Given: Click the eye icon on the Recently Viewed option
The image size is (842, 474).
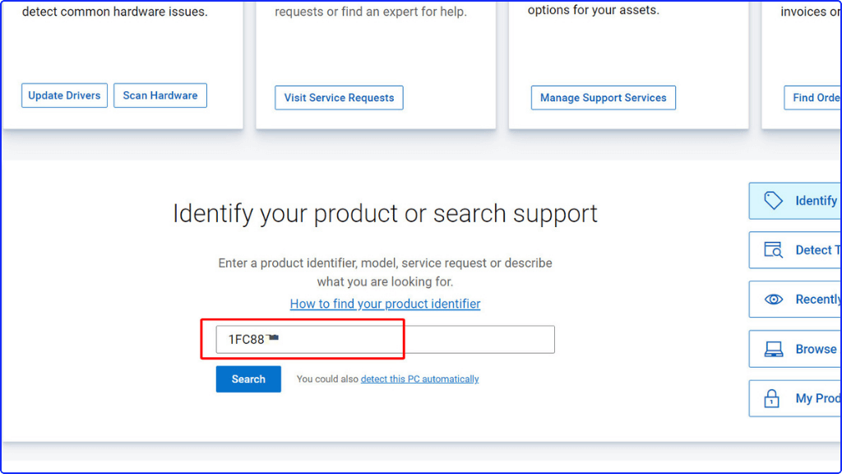Looking at the screenshot, I should click(774, 299).
